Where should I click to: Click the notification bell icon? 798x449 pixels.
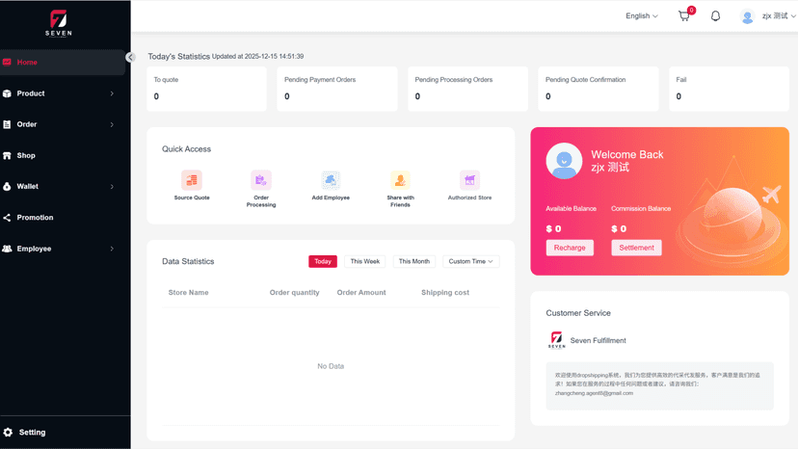(715, 16)
